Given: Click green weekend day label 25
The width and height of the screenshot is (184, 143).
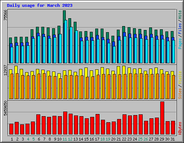Looking at the screenshot, I should (x=140, y=139).
